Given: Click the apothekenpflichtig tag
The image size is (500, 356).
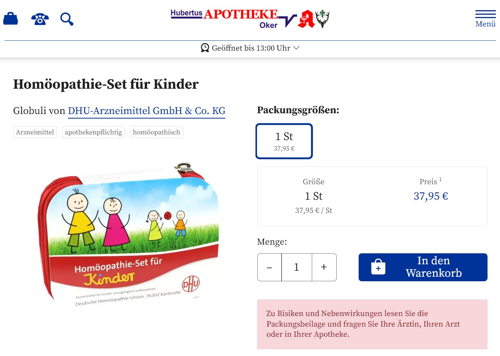Looking at the screenshot, I should click(93, 132).
